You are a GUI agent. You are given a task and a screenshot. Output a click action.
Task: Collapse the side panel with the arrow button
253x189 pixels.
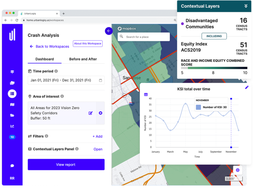click(x=109, y=31)
